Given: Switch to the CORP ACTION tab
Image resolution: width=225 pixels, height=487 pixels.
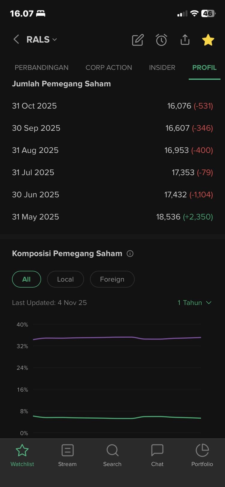Looking at the screenshot, I should tap(109, 67).
